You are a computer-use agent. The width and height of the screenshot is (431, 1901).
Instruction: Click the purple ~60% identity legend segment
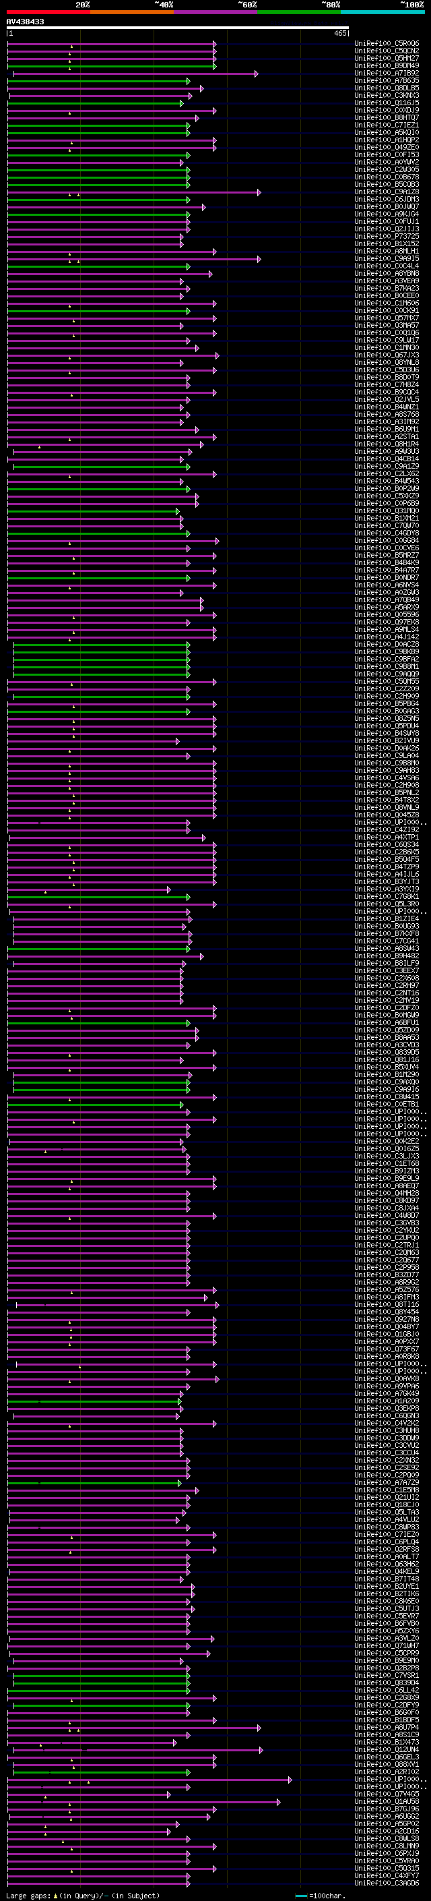tap(216, 12)
